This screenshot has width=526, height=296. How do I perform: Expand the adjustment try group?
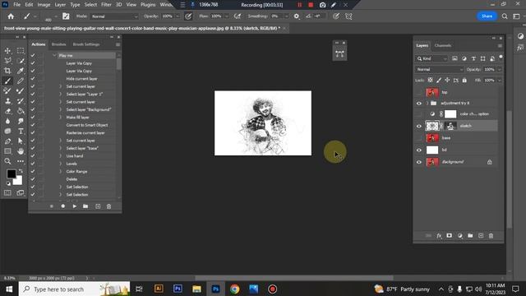click(427, 104)
